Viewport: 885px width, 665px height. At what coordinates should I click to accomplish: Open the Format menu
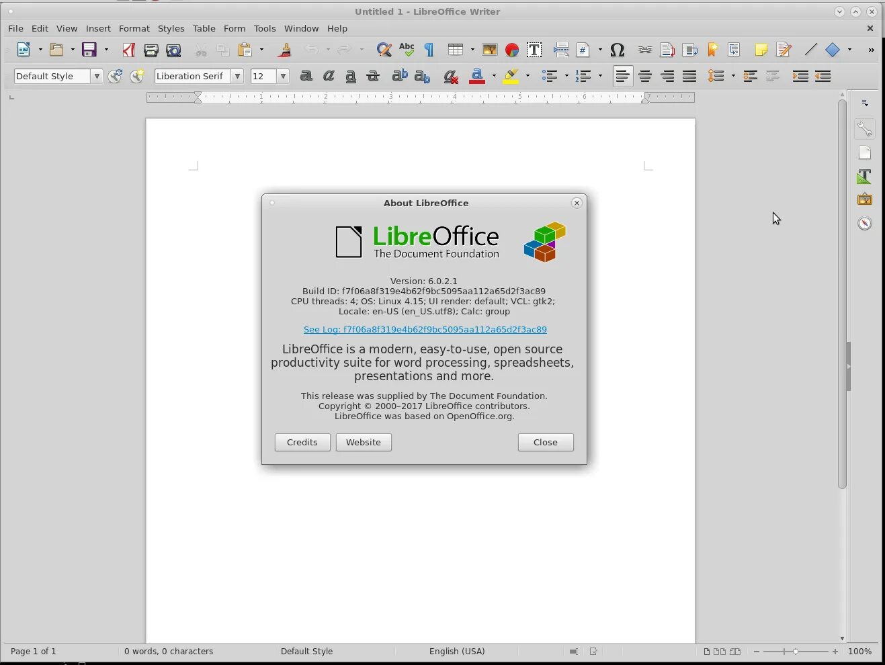[x=134, y=28]
